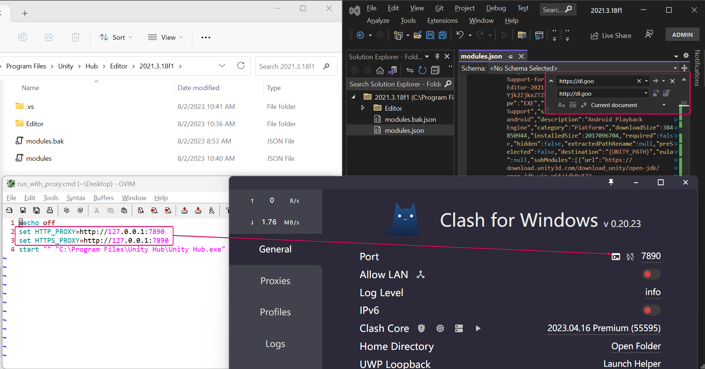The width and height of the screenshot is (705, 369).
Task: Open GVIM Syntax menu
Action: pos(76,198)
